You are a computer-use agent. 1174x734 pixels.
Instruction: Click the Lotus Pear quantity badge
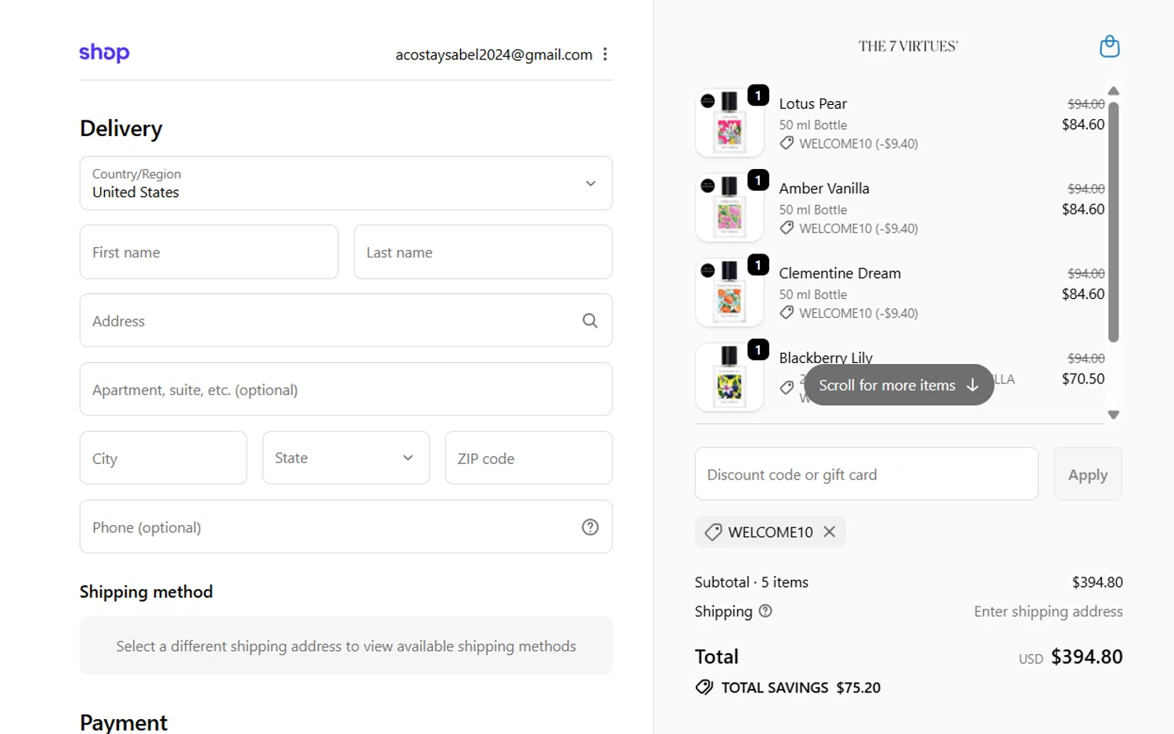pyautogui.click(x=758, y=95)
